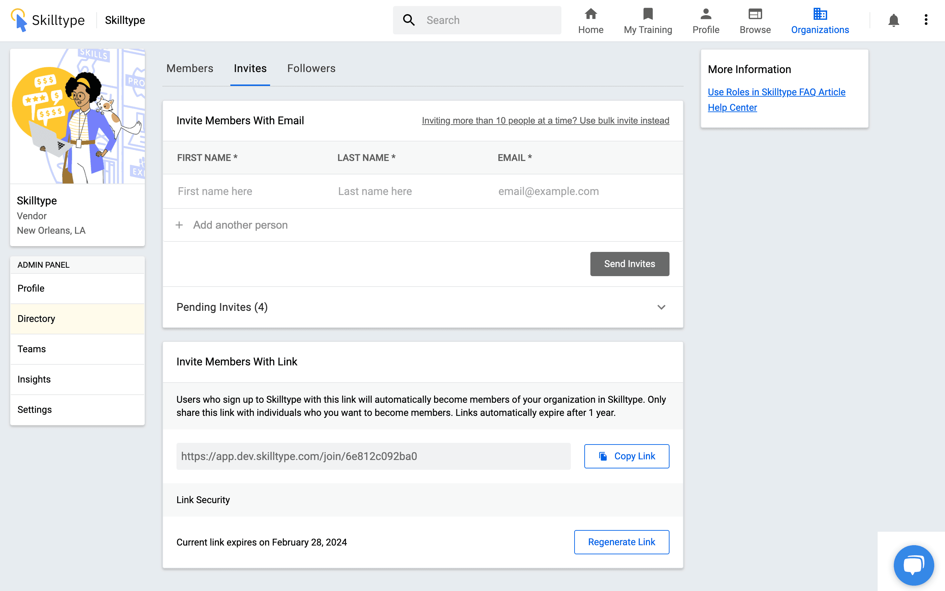Select the Organizations building icon
The width and height of the screenshot is (945, 591).
click(x=819, y=14)
